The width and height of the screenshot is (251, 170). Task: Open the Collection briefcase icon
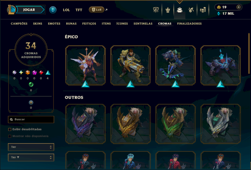tap(179, 10)
